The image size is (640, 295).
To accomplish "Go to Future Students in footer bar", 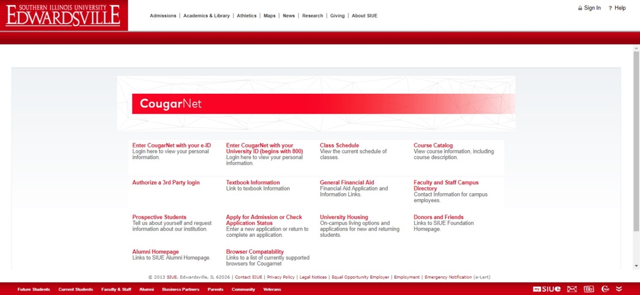I will coord(33,289).
